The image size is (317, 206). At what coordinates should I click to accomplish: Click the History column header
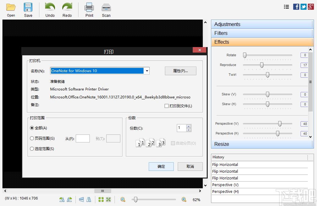[x=260, y=157]
